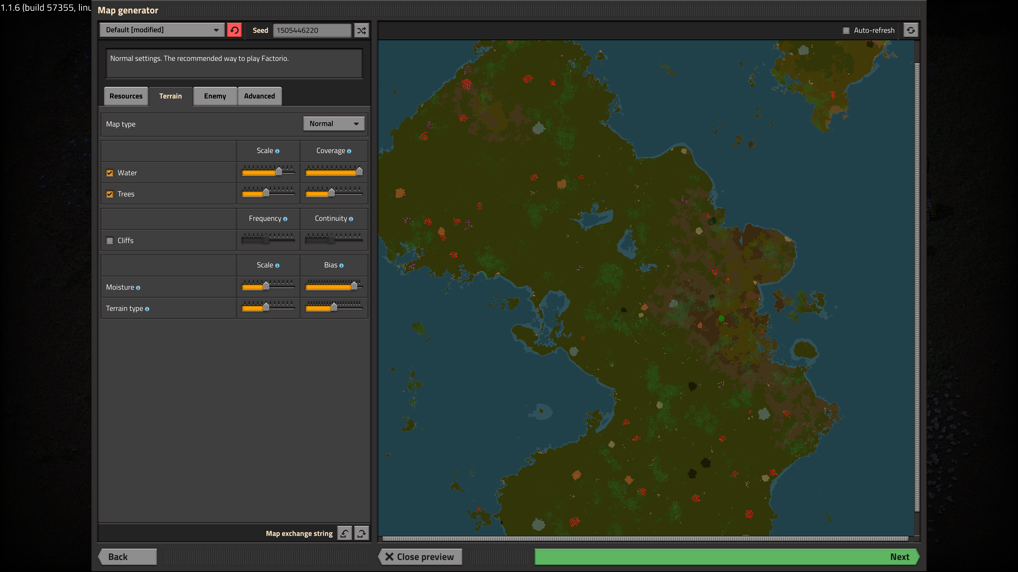Image resolution: width=1018 pixels, height=572 pixels.
Task: Adjust the Terrain type bias slider
Action: point(334,307)
